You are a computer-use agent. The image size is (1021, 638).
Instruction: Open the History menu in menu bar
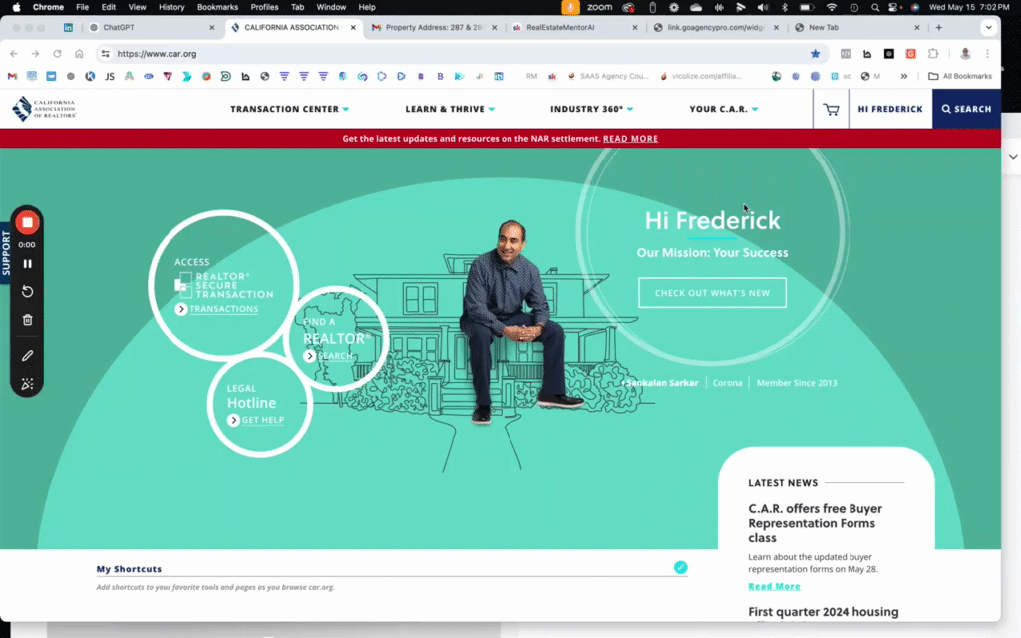(x=171, y=7)
